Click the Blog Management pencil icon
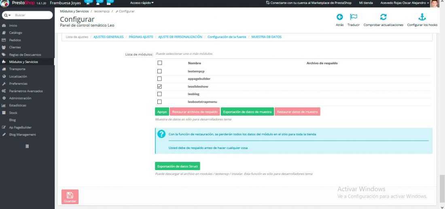Image resolution: width=445 pixels, height=209 pixels. (x=4, y=135)
